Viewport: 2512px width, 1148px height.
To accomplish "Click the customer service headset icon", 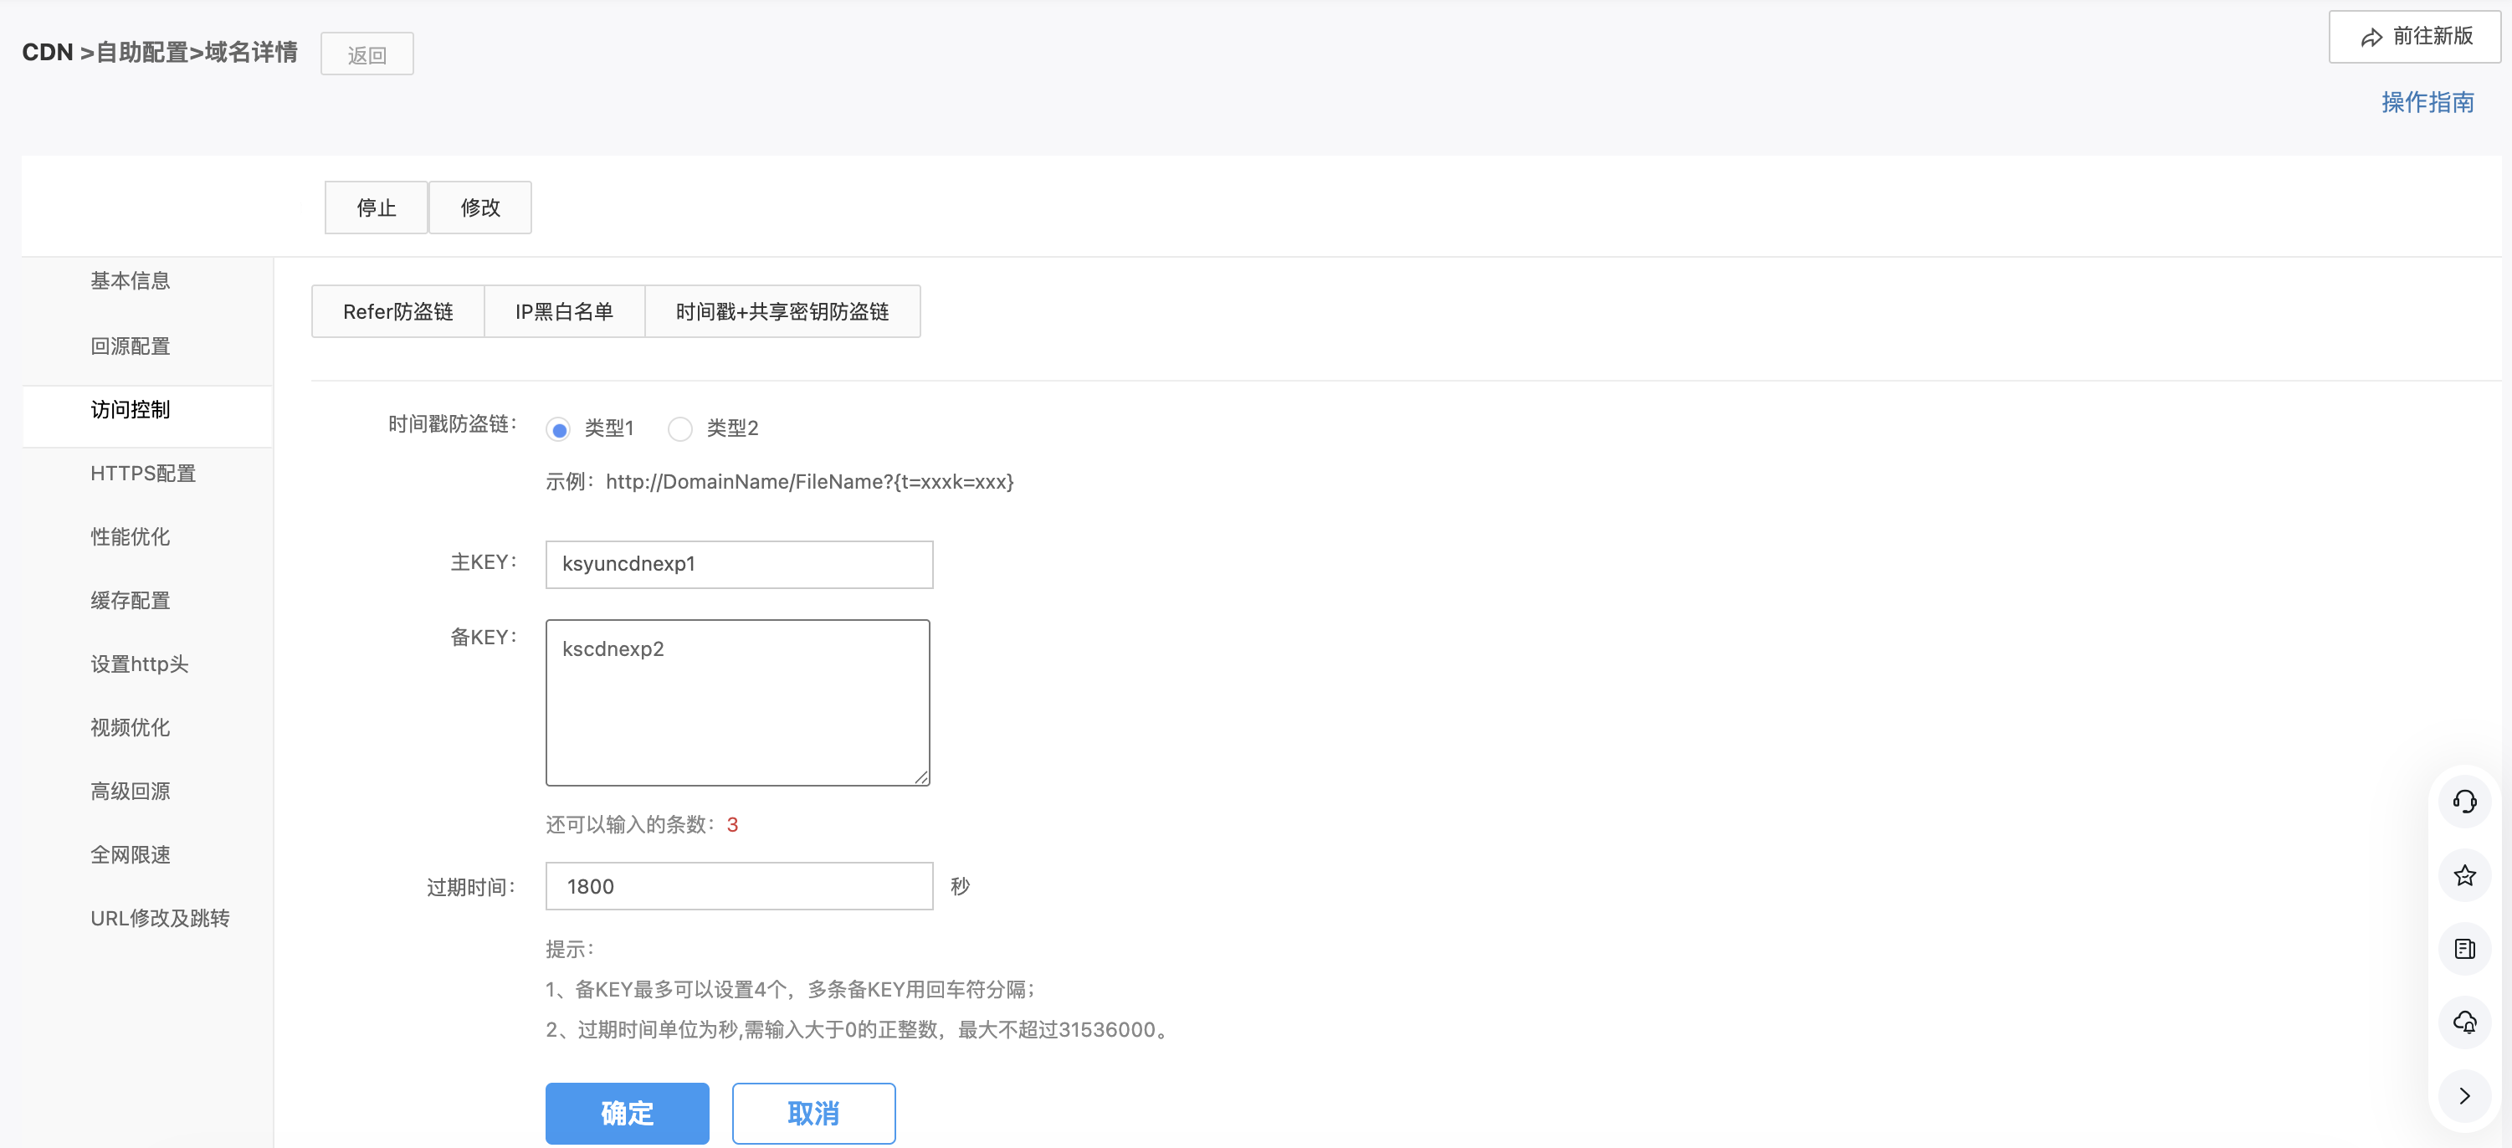I will click(x=2463, y=802).
